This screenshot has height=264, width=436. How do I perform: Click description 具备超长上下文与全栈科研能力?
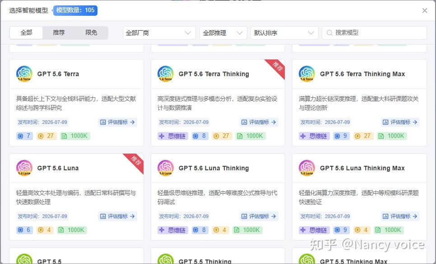(x=76, y=103)
